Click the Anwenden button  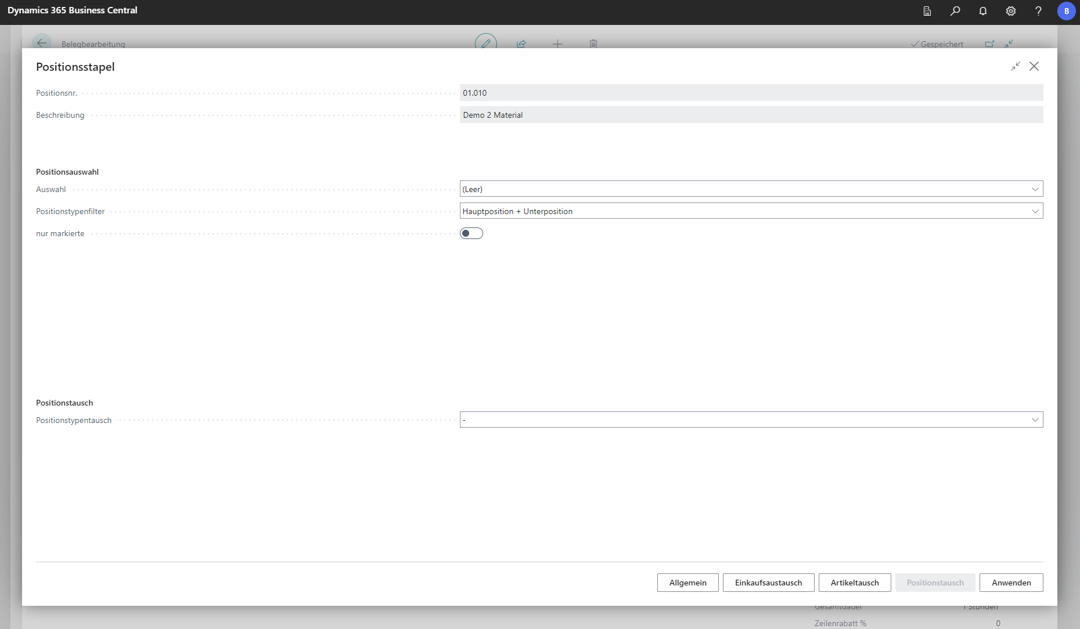coord(1011,583)
